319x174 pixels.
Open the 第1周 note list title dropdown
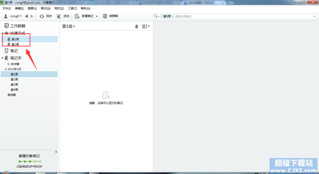point(69,26)
